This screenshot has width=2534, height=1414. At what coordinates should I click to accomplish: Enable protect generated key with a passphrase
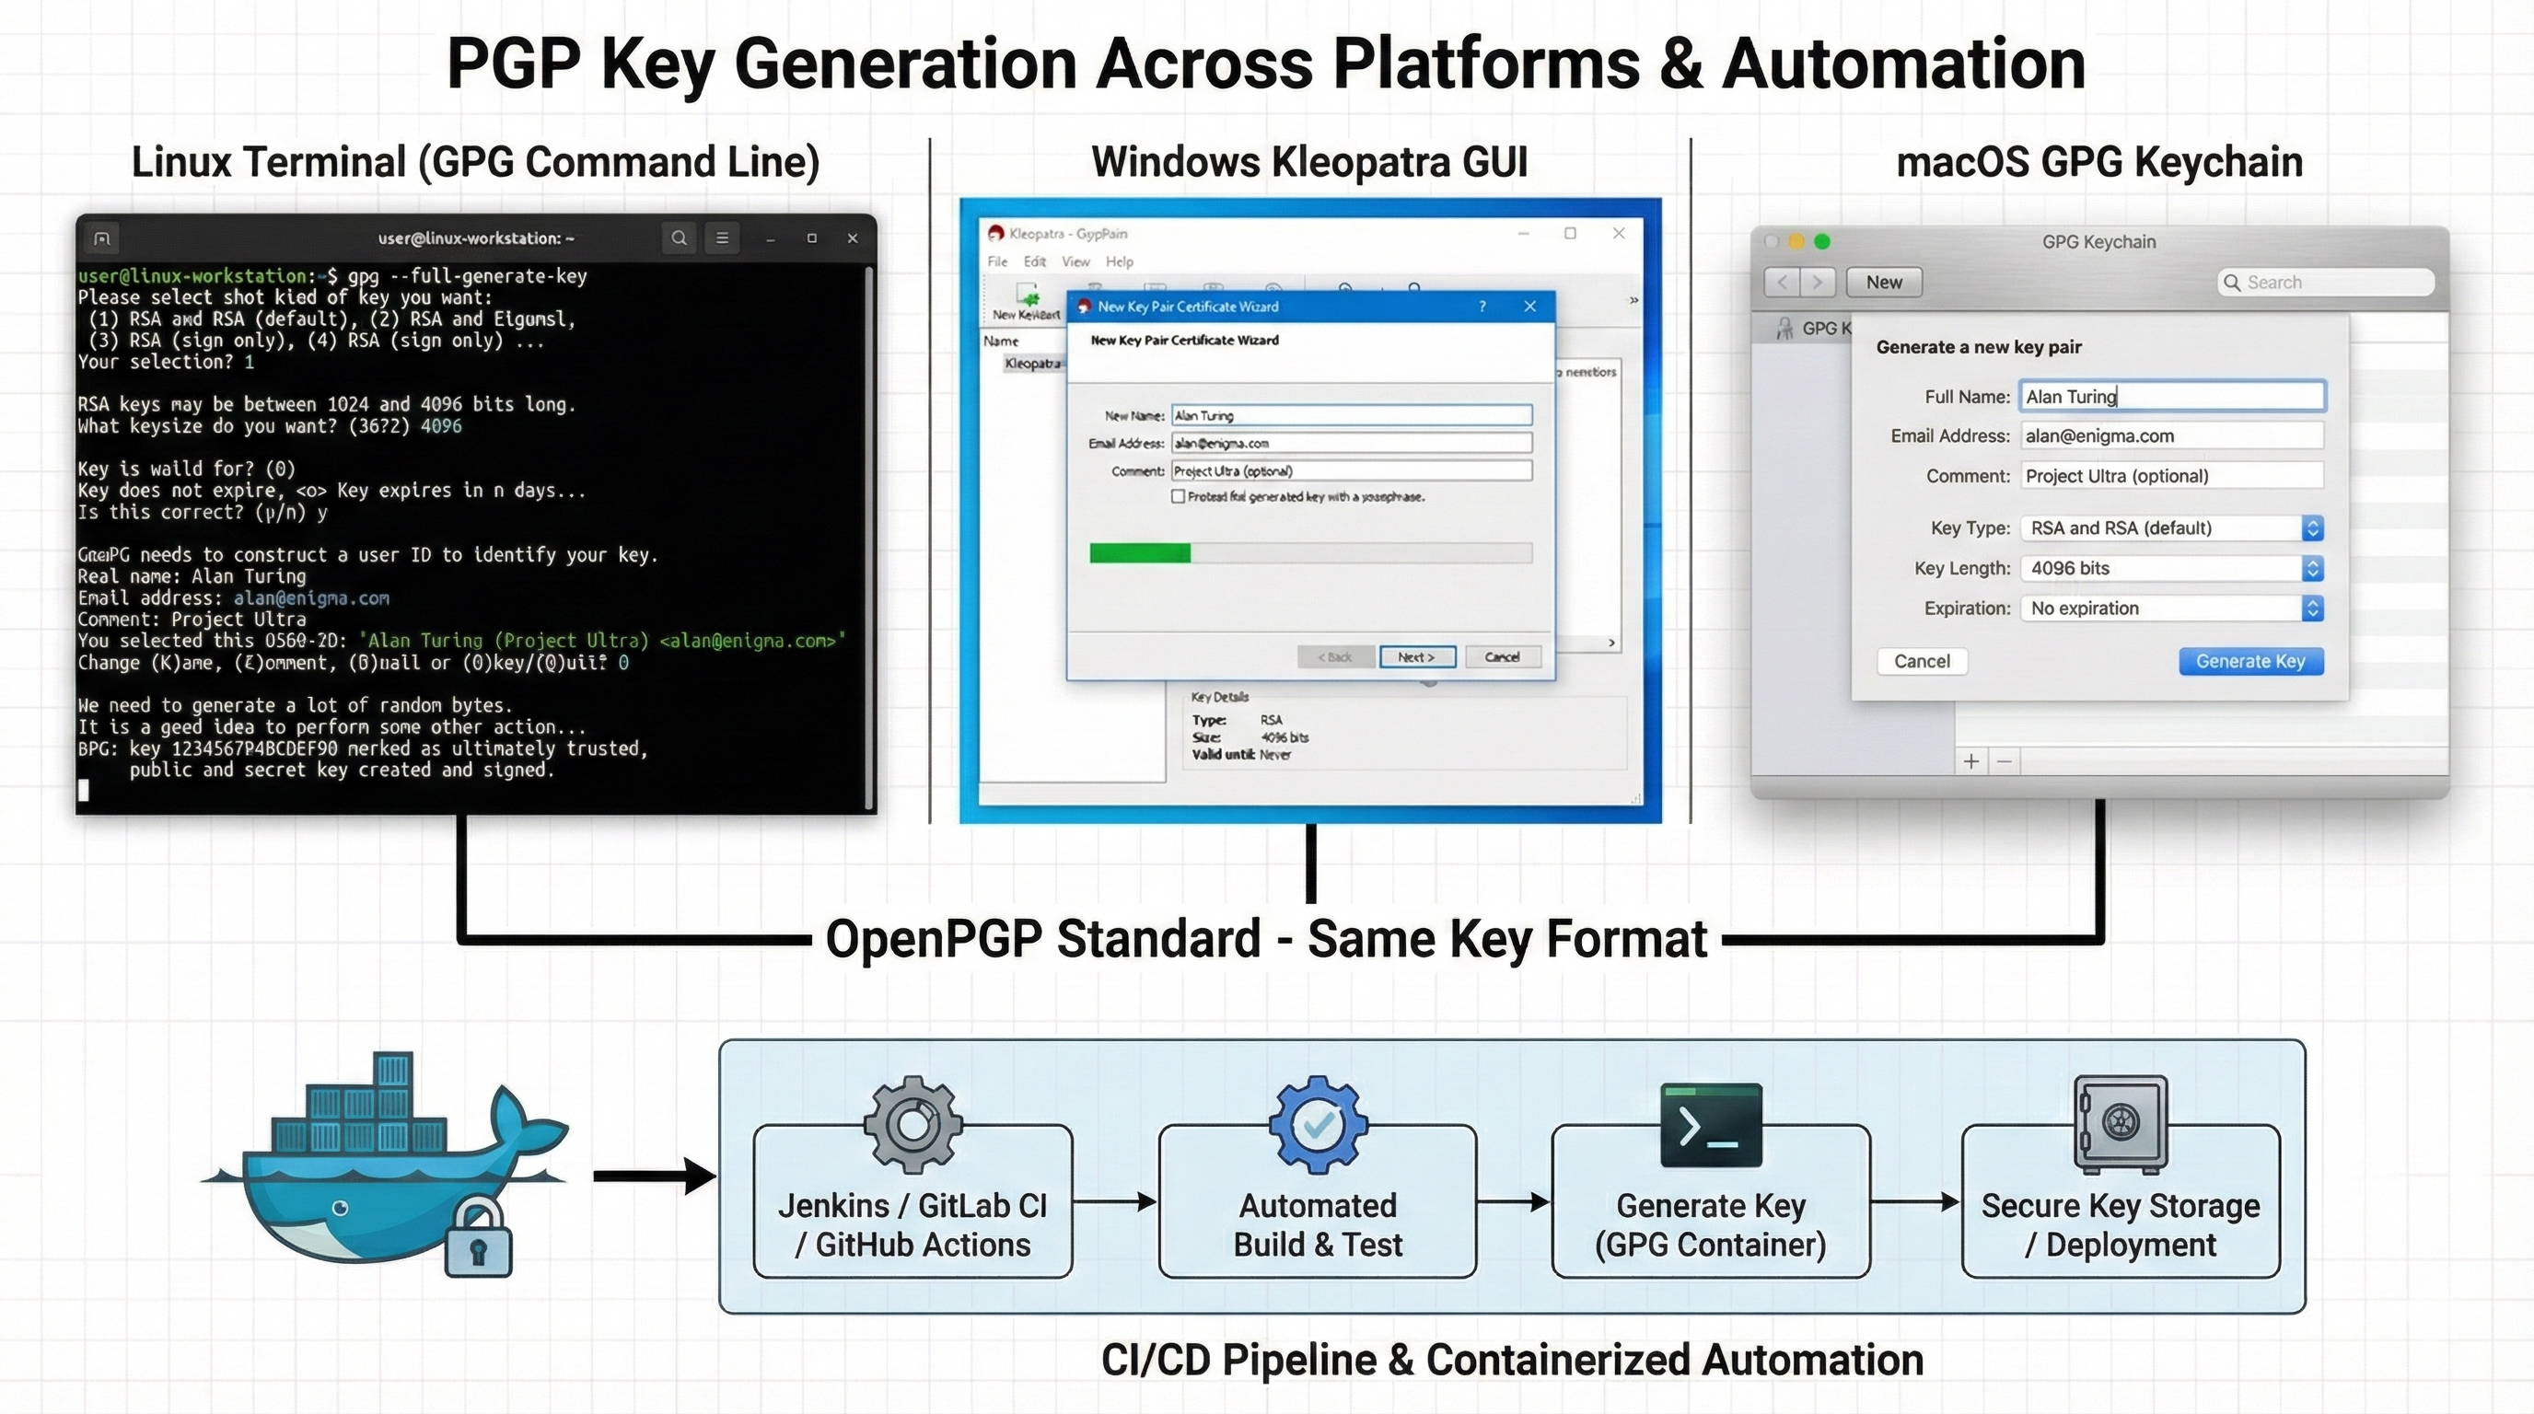pyautogui.click(x=1178, y=496)
